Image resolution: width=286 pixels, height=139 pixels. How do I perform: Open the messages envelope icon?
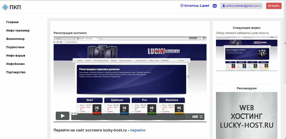pyautogui.click(x=215, y=6)
